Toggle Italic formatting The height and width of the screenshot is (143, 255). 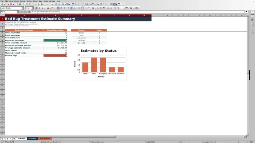[40, 8]
